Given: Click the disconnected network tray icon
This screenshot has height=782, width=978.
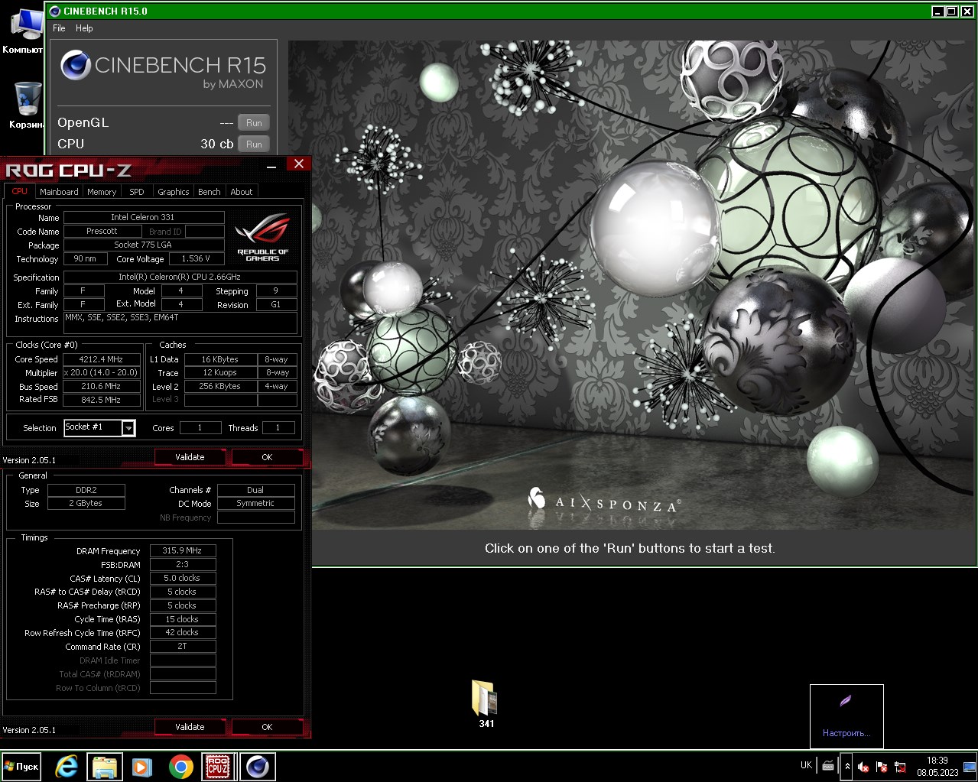Looking at the screenshot, I should [x=900, y=767].
